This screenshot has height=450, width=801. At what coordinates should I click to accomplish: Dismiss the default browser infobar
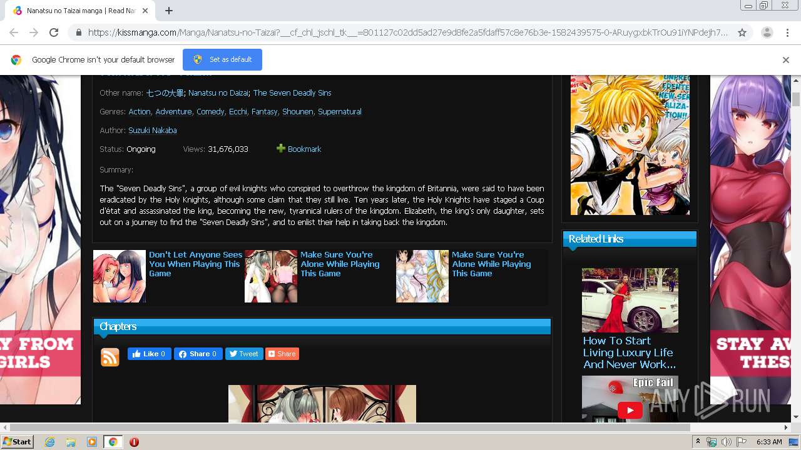(785, 60)
